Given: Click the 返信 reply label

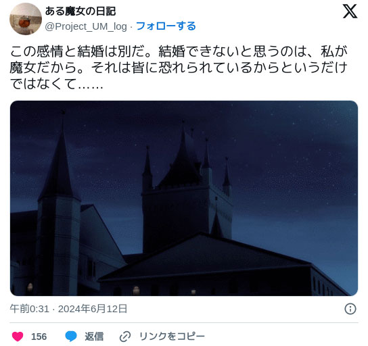Looking at the screenshot, I should [x=94, y=337].
